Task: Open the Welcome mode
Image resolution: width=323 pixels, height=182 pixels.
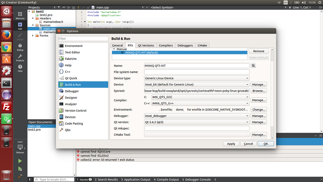Action: 20,16
